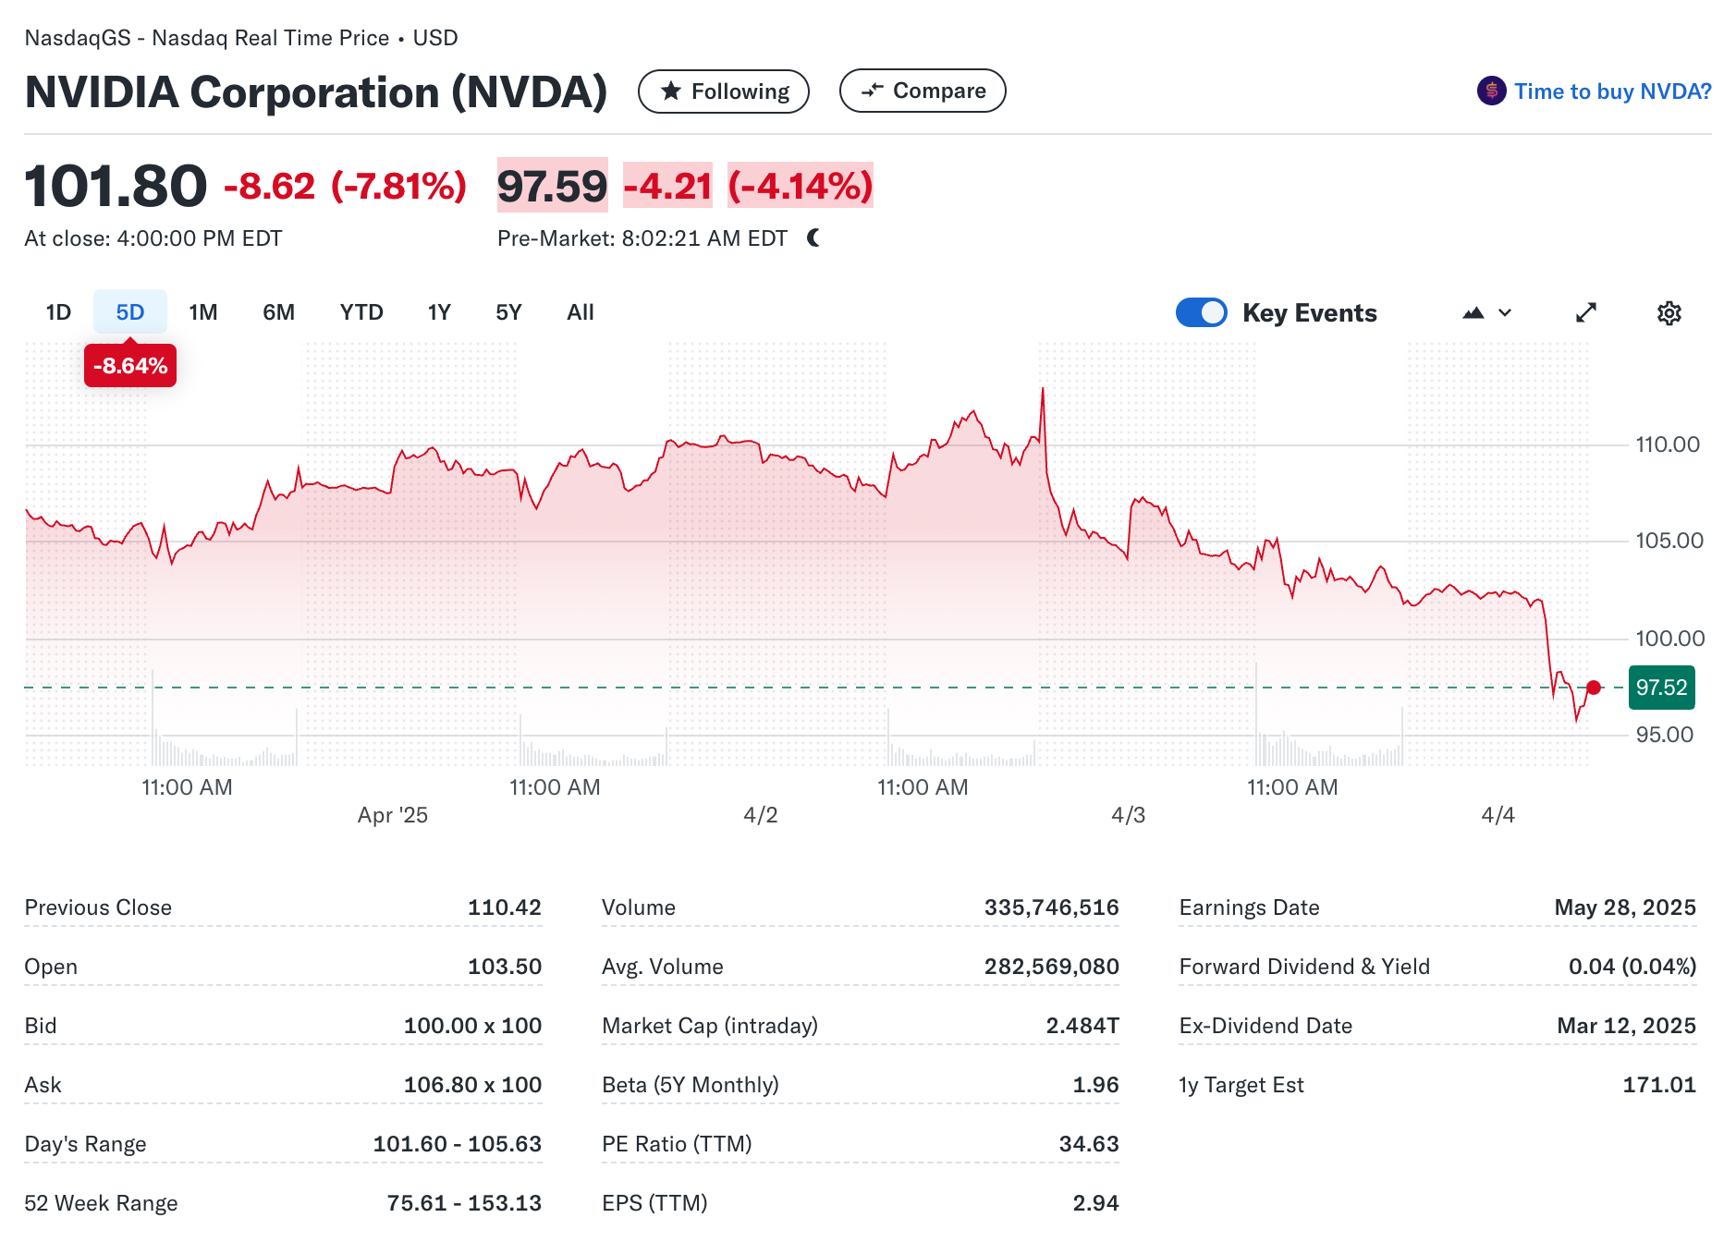The image size is (1736, 1242).
Task: Select the 1Y time range tab
Action: tap(439, 312)
